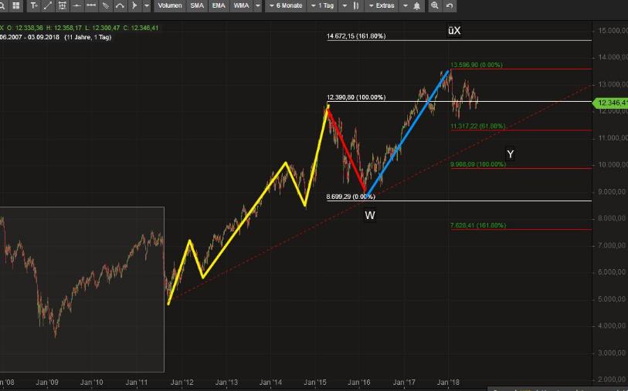
Task: Click the current price tag 12.346,41
Action: 610,103
